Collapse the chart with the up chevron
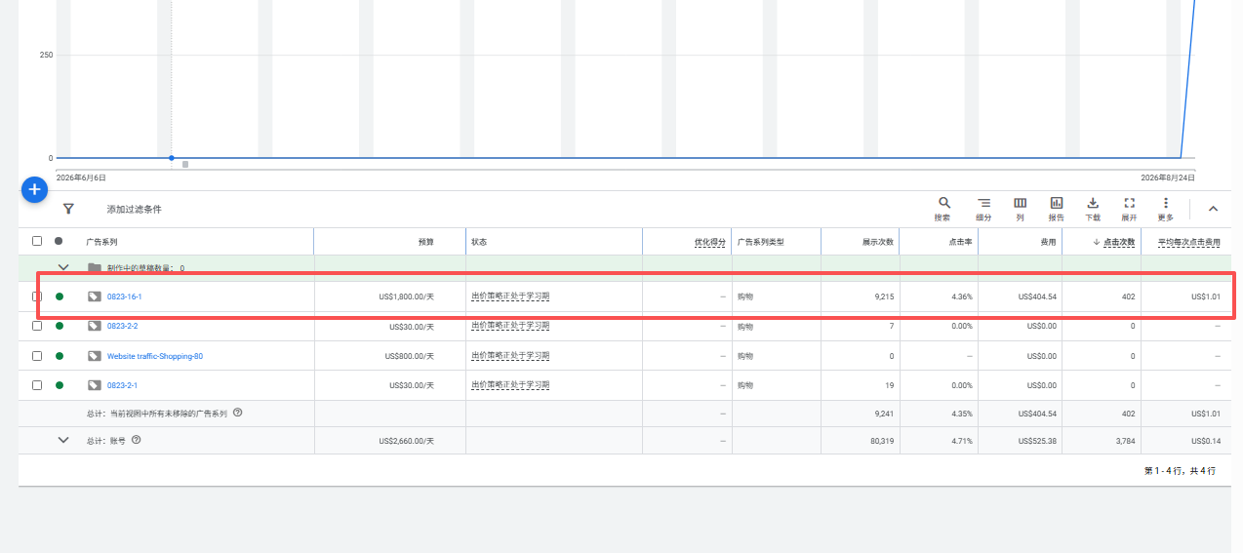Screen dimensions: 1243x553 1214,209
